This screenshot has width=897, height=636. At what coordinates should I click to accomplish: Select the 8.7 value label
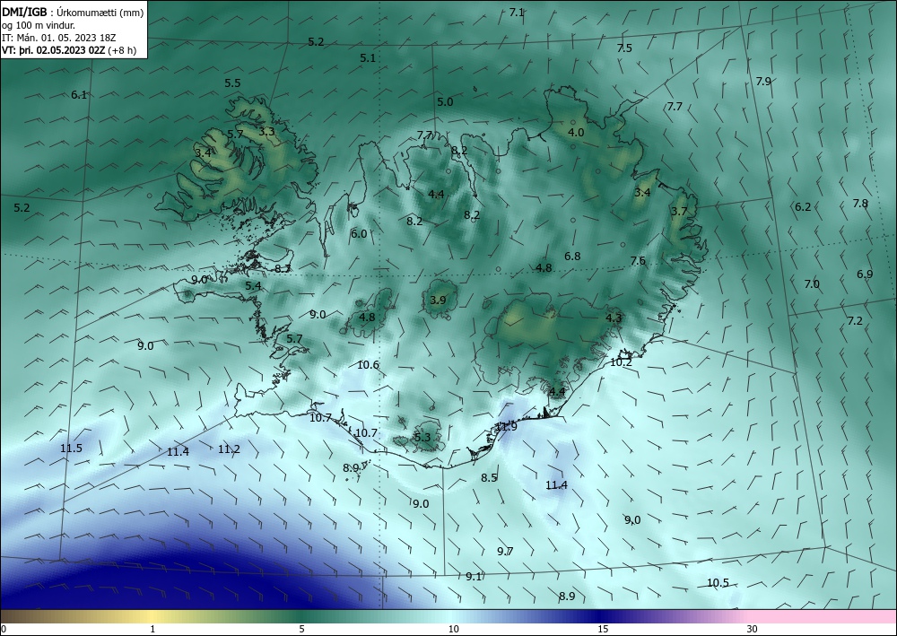(x=283, y=268)
